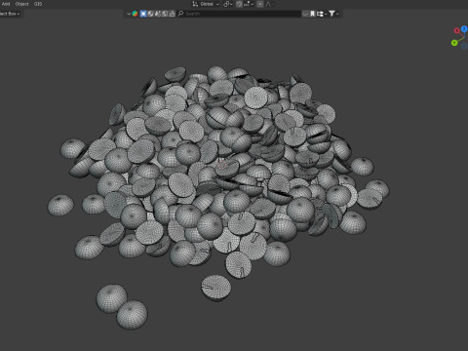Open the GIS menu

click(x=38, y=4)
